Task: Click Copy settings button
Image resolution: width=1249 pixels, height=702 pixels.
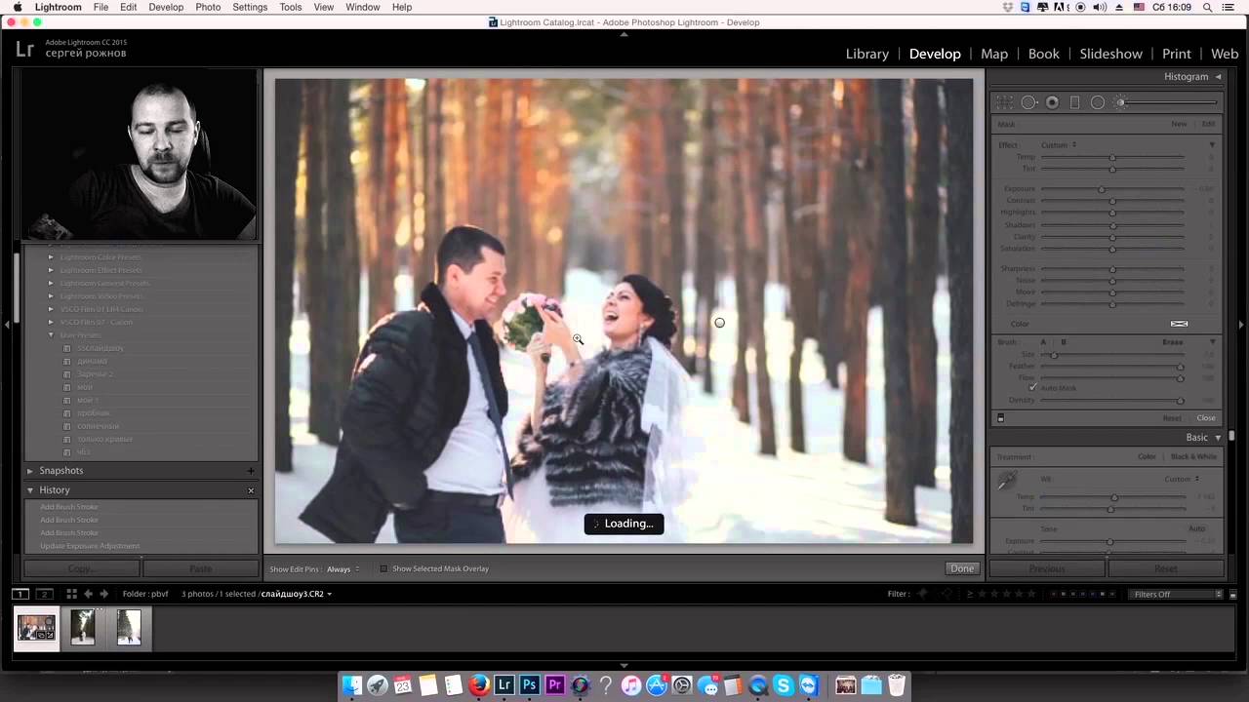Action: tap(81, 568)
